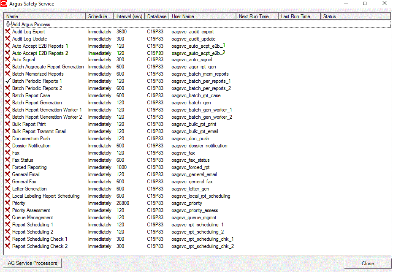Screen dimensions: 393x272
Task: Click red X icon for Auto Accept E2B Reports 2
Action: pos(8,53)
